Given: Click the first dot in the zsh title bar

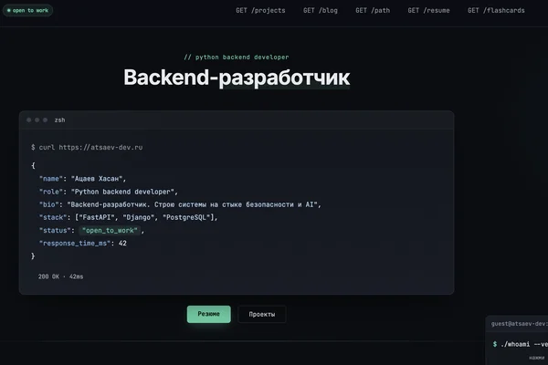Looking at the screenshot, I should click(28, 120).
